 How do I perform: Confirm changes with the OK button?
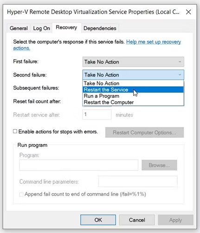(98, 220)
